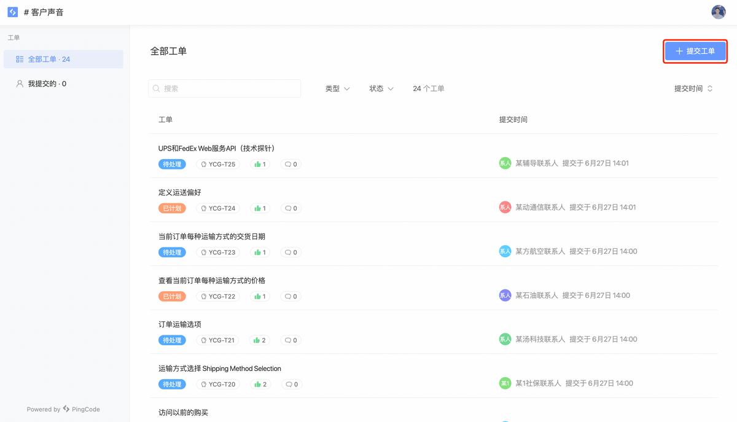Viewport: 737px width, 422px height.
Task: Click thumbs-up vote on YCG-T23 ticket
Action: coord(260,252)
